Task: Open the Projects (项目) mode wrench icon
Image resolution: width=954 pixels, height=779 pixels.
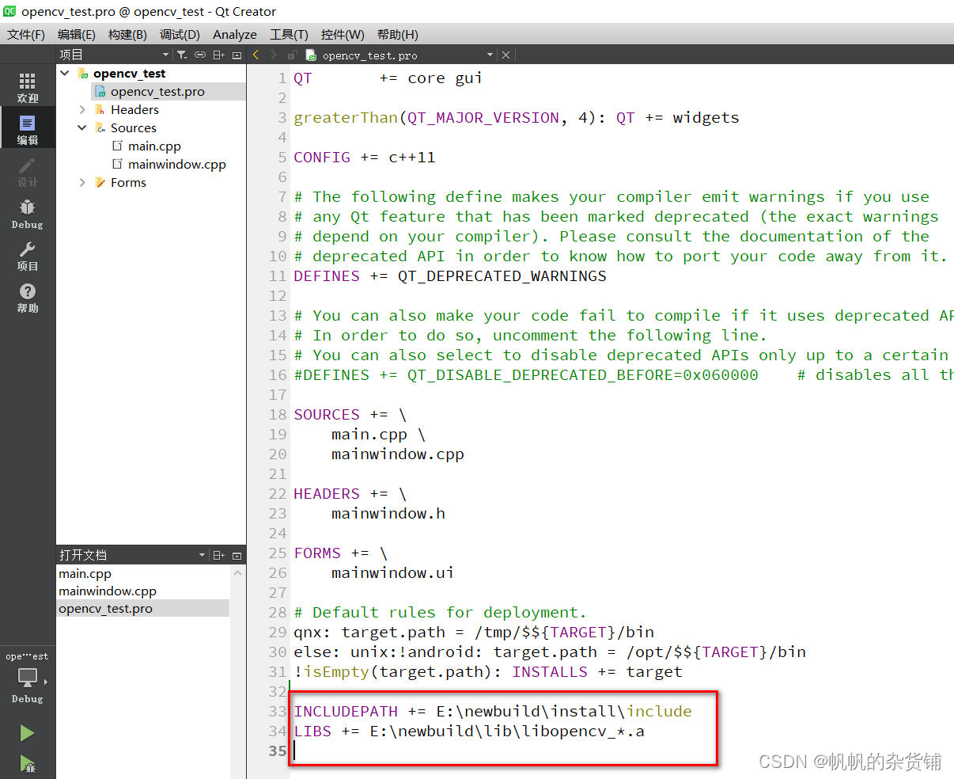Action: tap(28, 256)
